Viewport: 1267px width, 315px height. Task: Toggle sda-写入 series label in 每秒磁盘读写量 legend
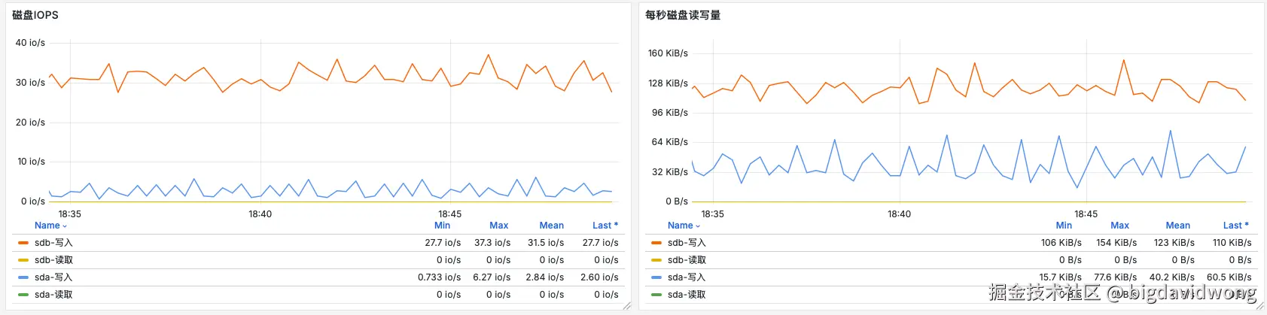point(687,277)
